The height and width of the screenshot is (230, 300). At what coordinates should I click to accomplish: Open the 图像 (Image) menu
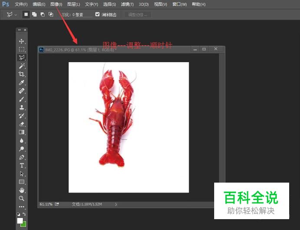coord(56,4)
